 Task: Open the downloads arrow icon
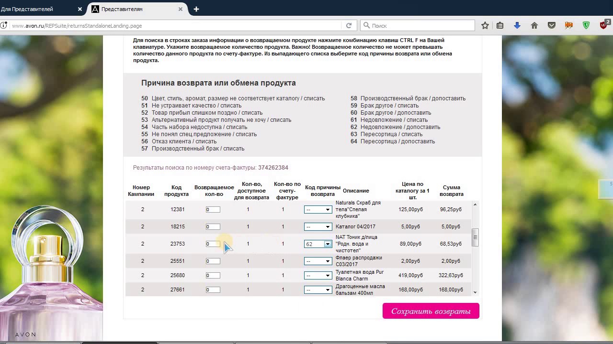517,26
